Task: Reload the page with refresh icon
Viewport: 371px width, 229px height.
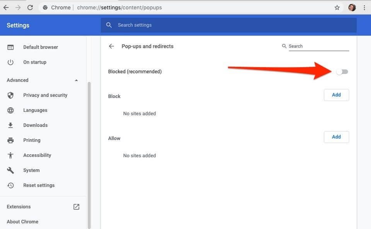Action: 30,7
